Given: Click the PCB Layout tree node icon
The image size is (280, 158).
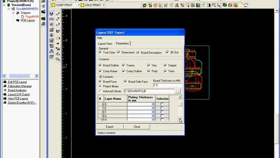Looking at the screenshot, I should coord(17,21).
